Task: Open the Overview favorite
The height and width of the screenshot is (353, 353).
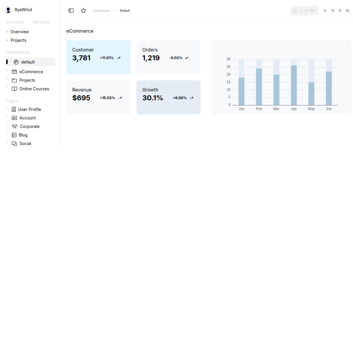Action: click(x=20, y=31)
